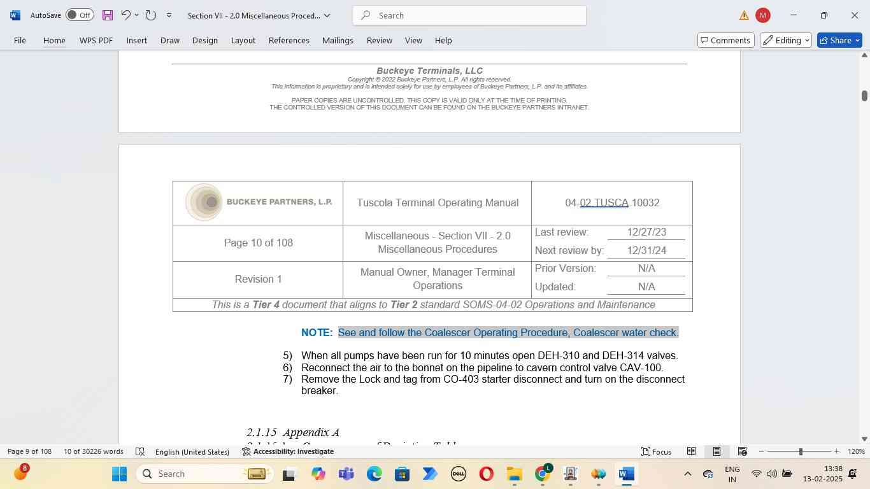
Task: Click the highlighted Coalescer Operating Procedure note
Action: pyautogui.click(x=508, y=332)
